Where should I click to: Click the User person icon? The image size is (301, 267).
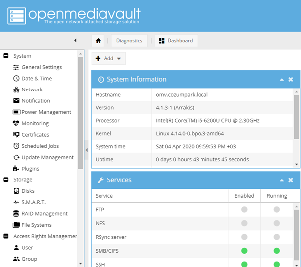[x=16, y=248]
